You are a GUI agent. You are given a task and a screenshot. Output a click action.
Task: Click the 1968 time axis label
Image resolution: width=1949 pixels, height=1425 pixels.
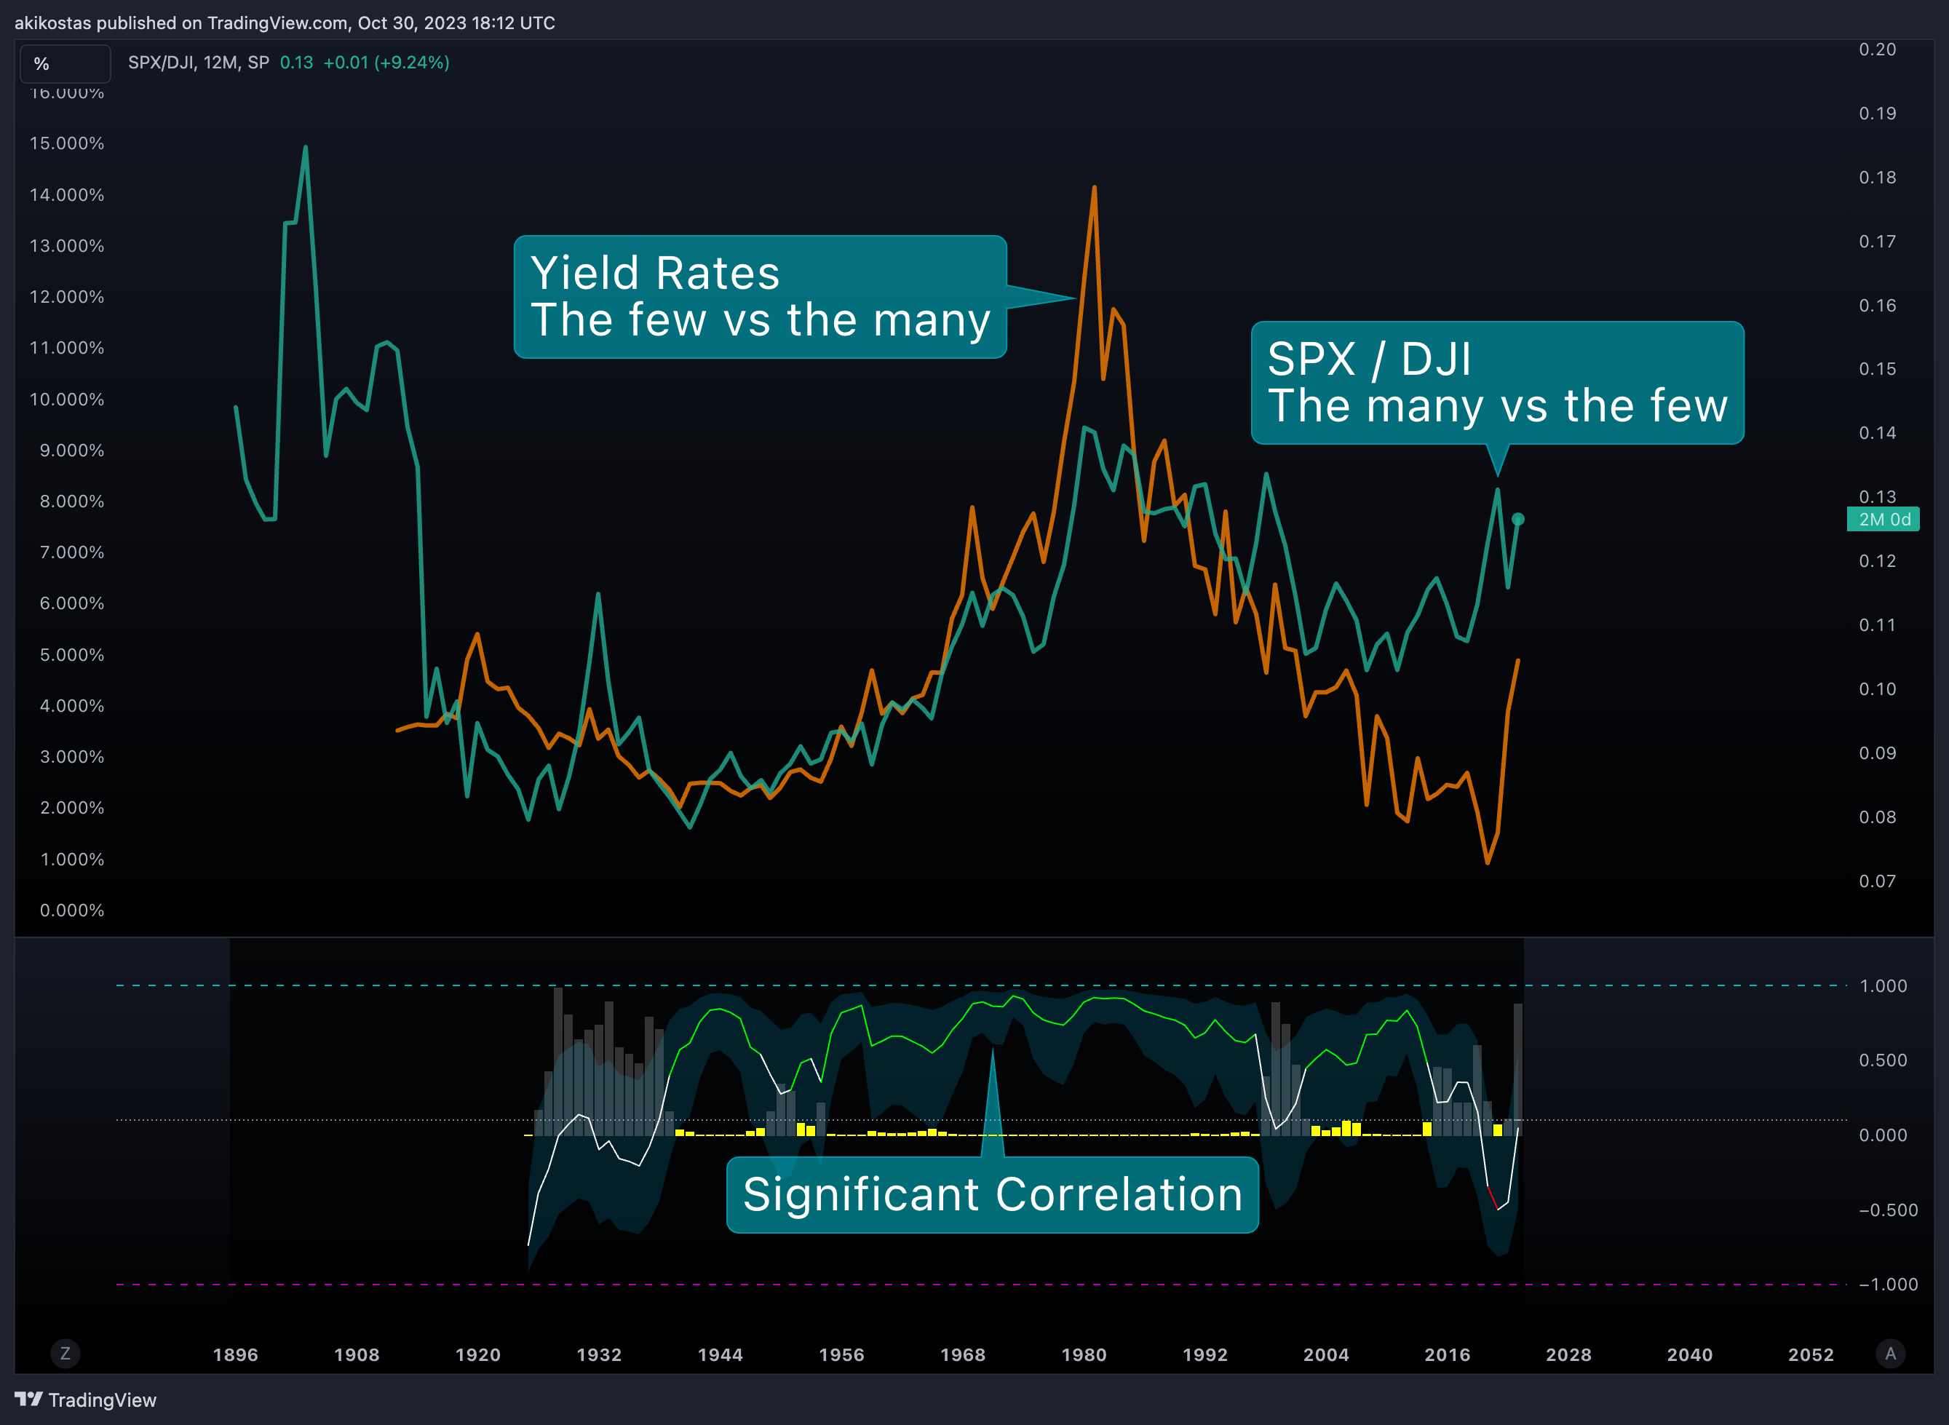point(962,1354)
